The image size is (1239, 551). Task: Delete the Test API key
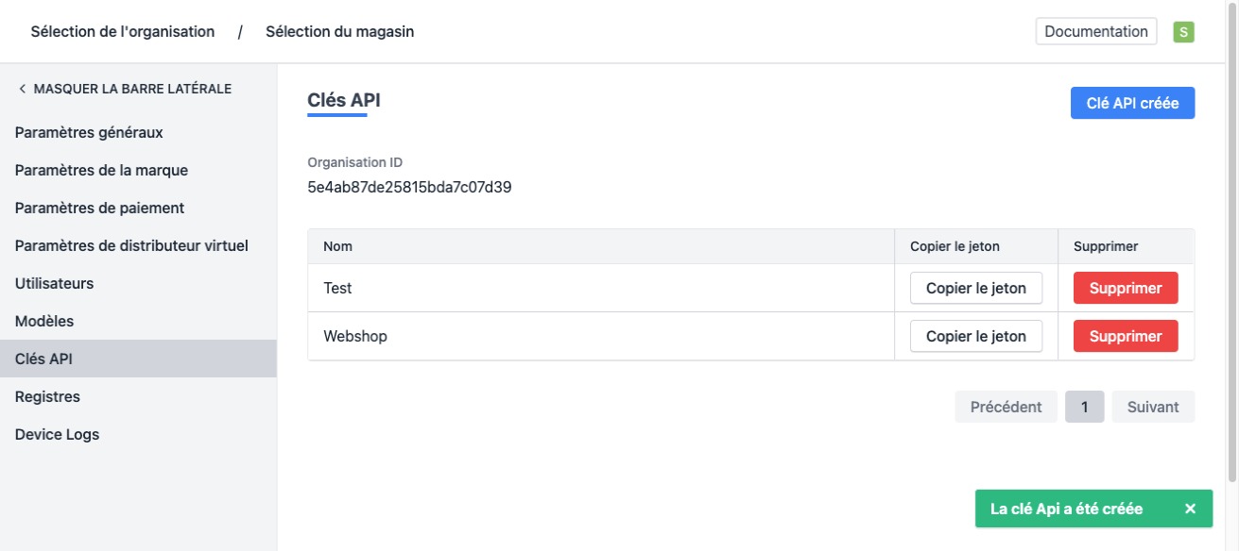(1125, 288)
